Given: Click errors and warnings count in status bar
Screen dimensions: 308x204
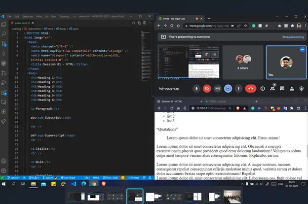Looking at the screenshot, I should click(x=34, y=178).
